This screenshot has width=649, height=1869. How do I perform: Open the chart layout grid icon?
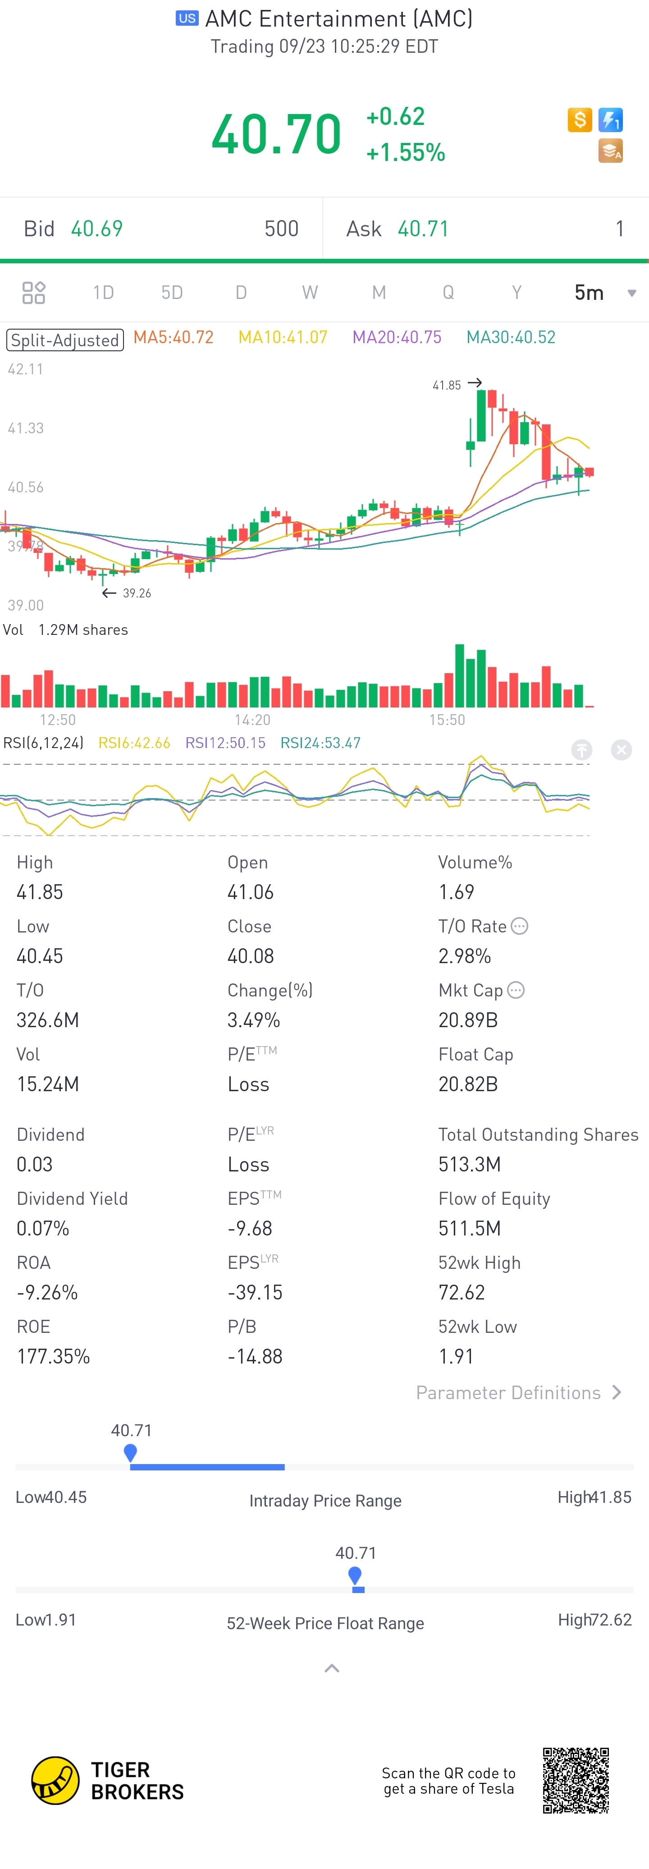coord(34,292)
